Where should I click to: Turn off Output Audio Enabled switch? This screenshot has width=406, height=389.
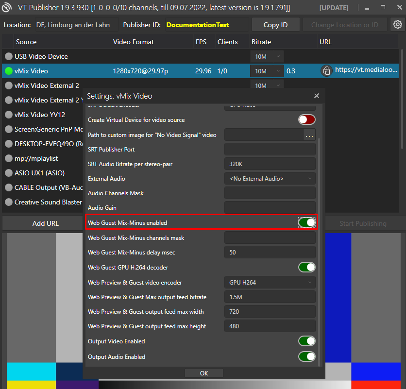pos(306,357)
